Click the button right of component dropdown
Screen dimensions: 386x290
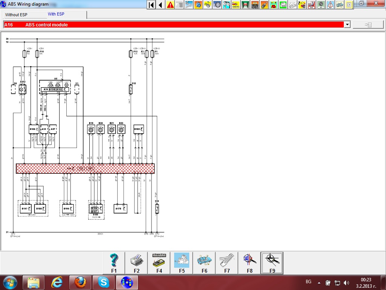(368, 25)
